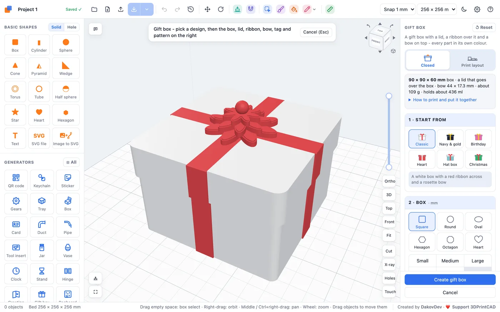This screenshot has height=312, width=500.
Task: Select the move arrows tool
Action: [207, 9]
